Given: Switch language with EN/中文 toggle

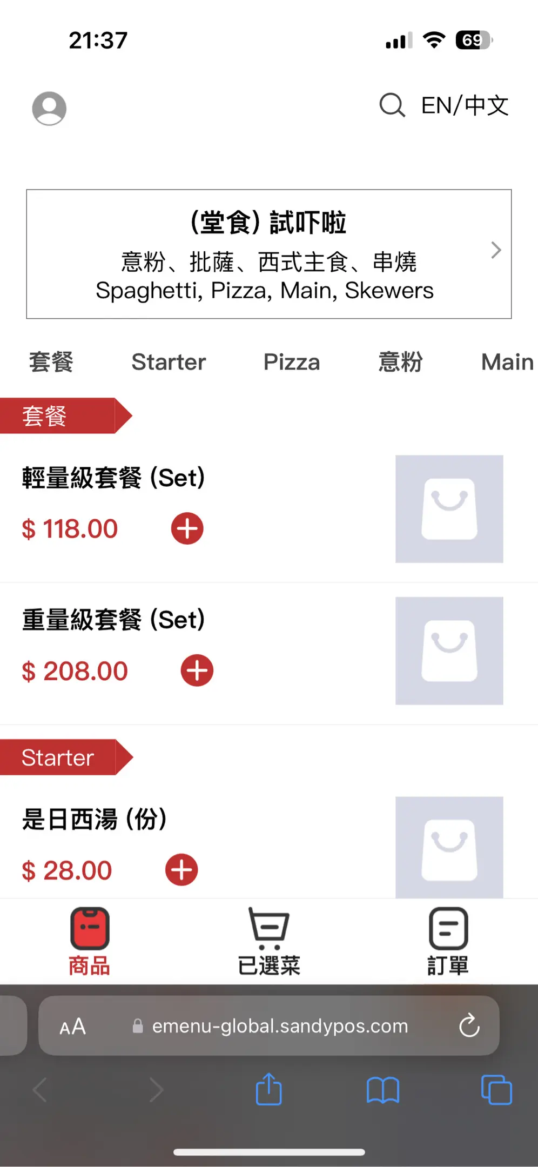Looking at the screenshot, I should pos(465,105).
